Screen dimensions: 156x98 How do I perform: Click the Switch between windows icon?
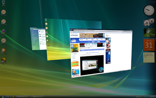click(x=9, y=97)
